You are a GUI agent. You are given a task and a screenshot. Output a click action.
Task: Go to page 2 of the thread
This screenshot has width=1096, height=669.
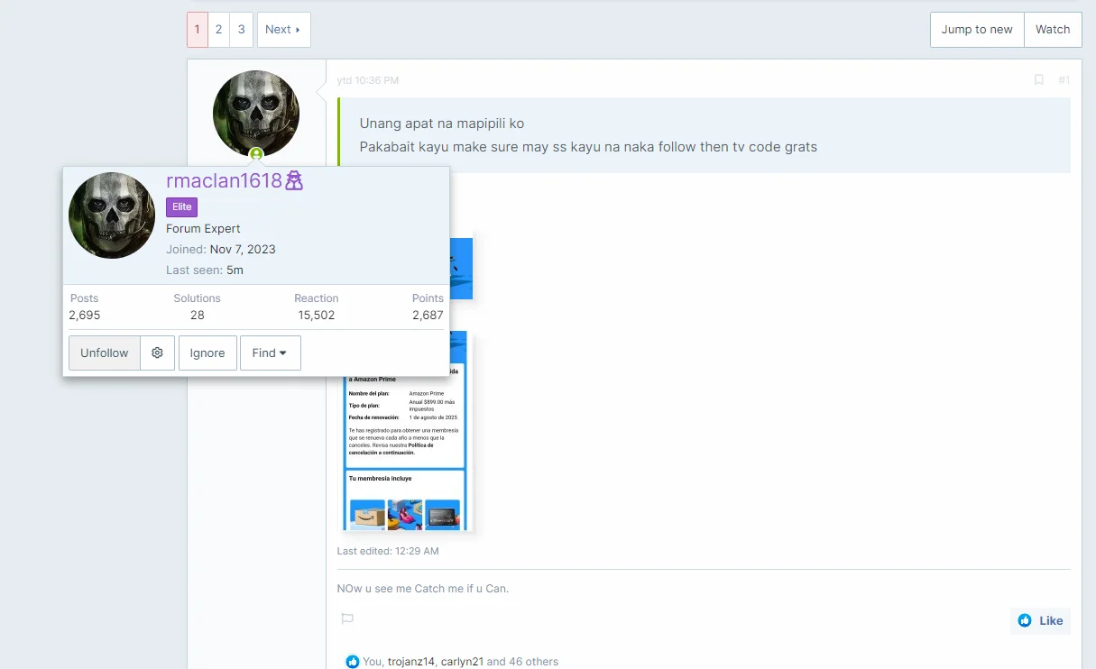218,30
